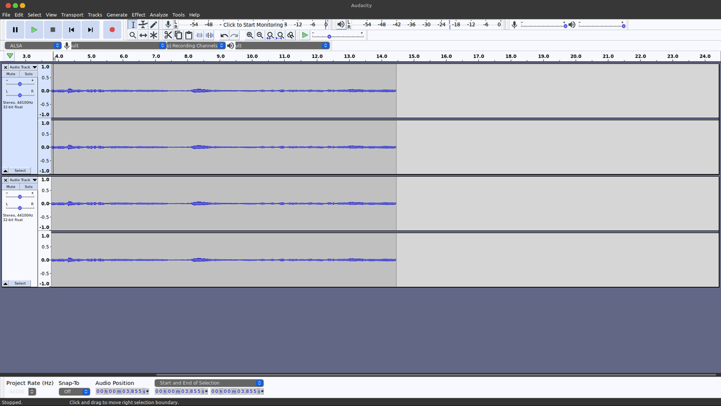Mute the second audio track
Screen dimensions: 721x406
[x=11, y=186]
